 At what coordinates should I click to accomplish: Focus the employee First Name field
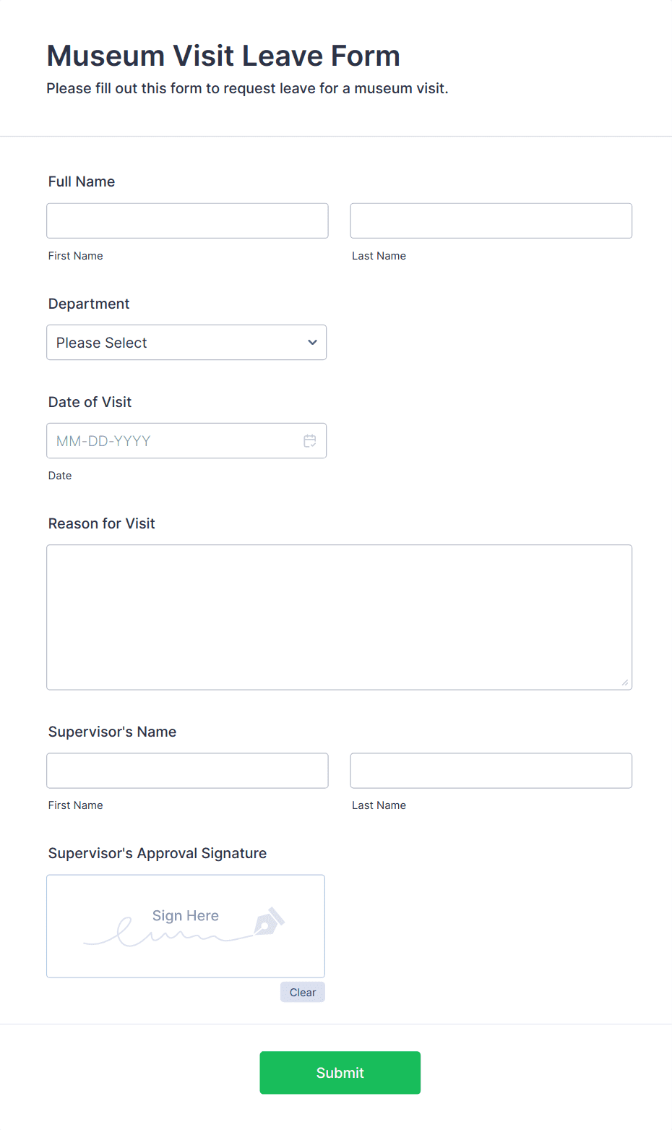187,221
